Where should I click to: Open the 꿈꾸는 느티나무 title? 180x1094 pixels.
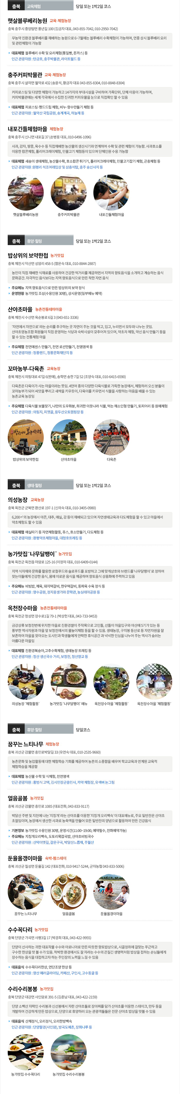point(25,744)
